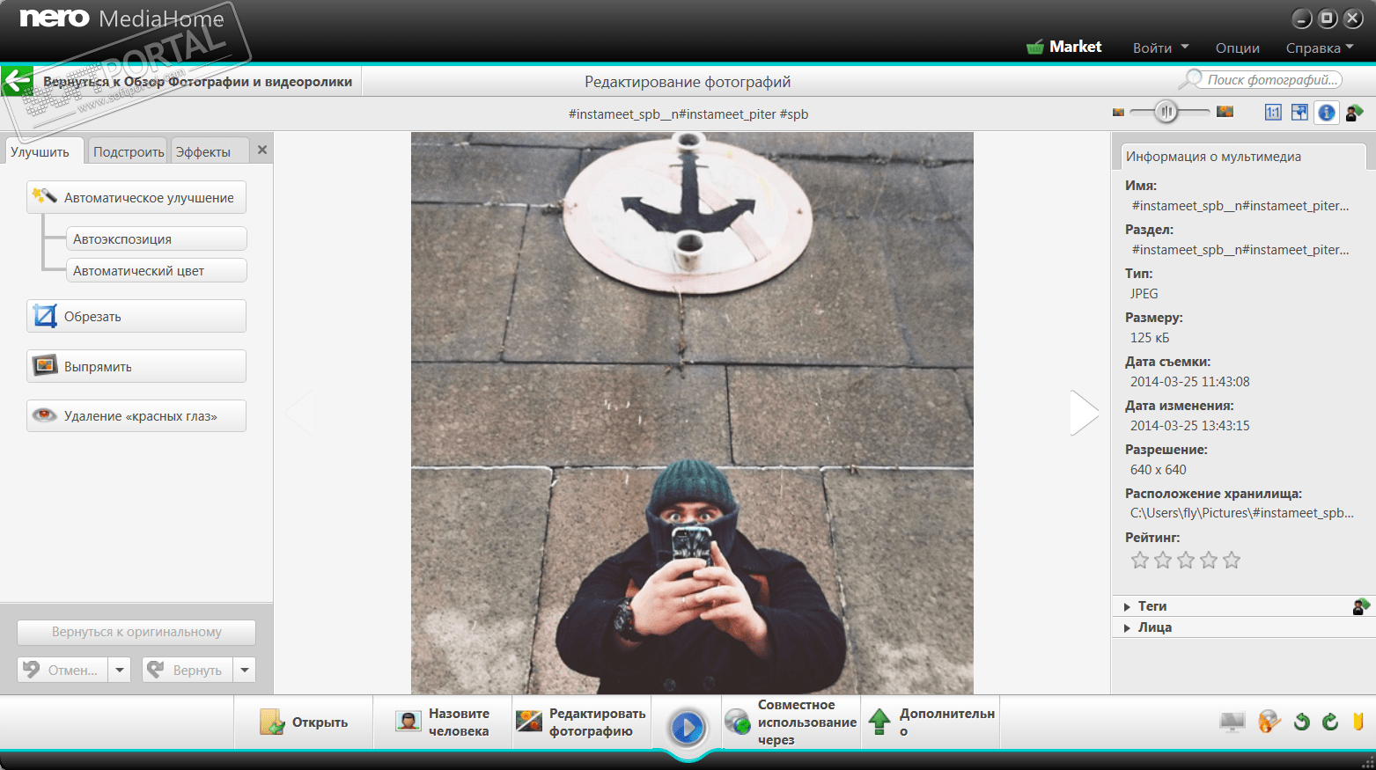This screenshot has height=770, width=1376.
Task: Click the large thumbnail zoom-in icon
Action: pyautogui.click(x=1225, y=112)
